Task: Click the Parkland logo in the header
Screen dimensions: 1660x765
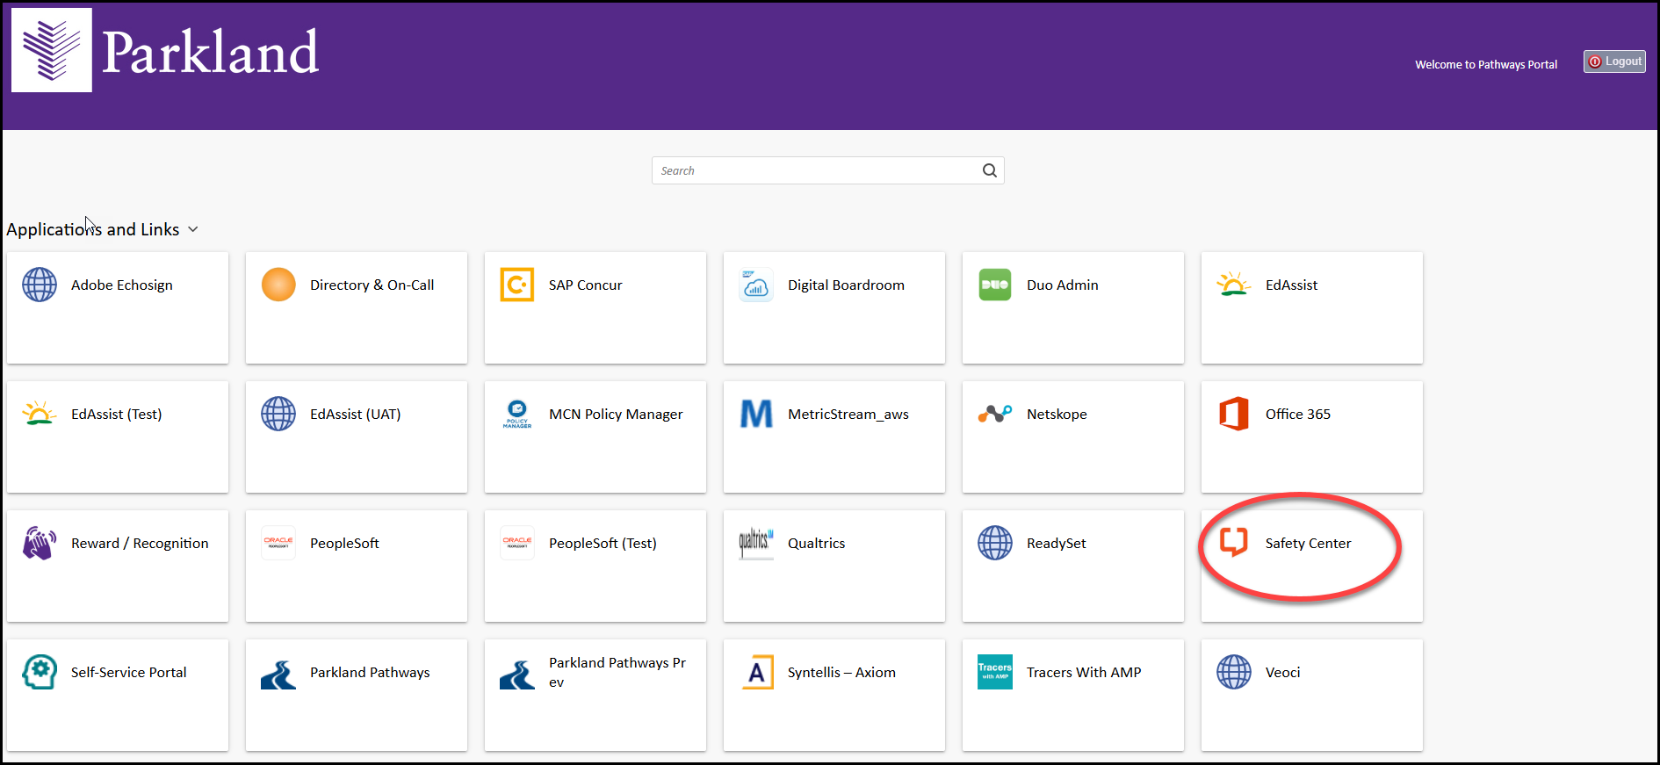Action: pyautogui.click(x=165, y=50)
